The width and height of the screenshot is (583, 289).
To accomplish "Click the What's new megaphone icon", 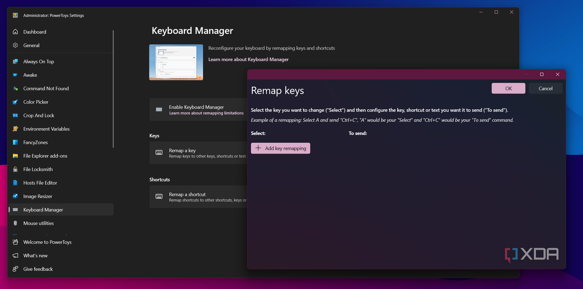I will [16, 256].
